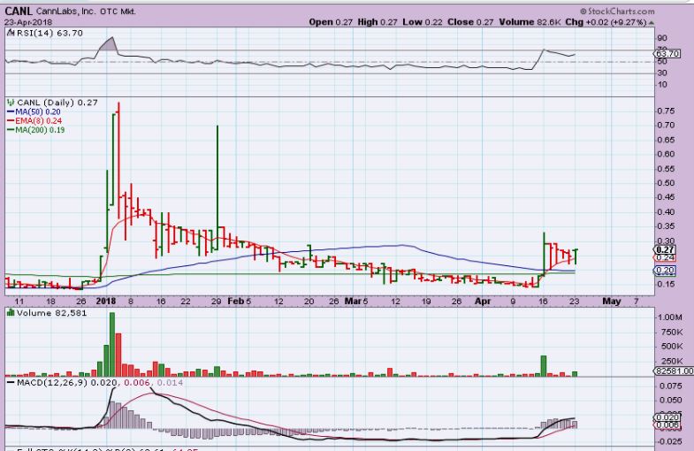Click the Volume 82.6K header value
Screen dimensions: 694x451
530,22
